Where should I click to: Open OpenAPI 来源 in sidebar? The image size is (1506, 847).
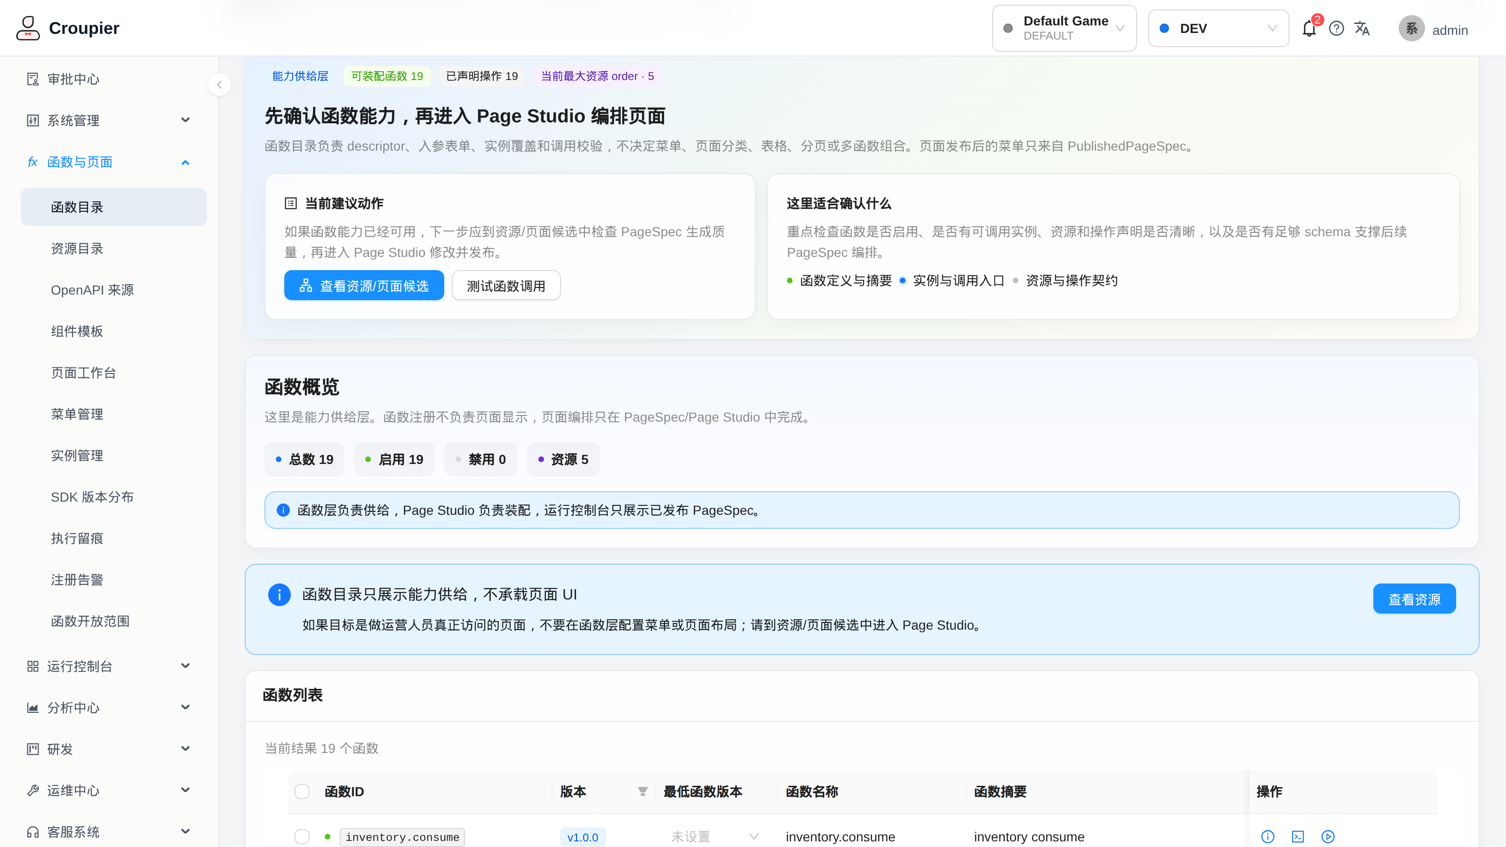(114, 290)
